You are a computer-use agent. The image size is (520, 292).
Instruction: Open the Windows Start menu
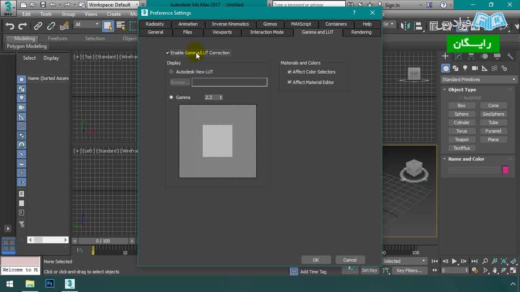10,283
